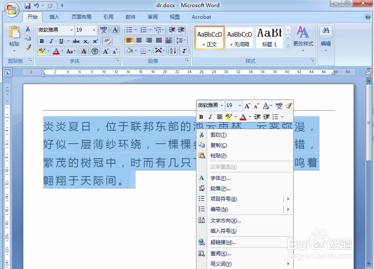Screen dimensions: 374x269
Task: Expand styles gallery more arrow
Action: pos(288,46)
